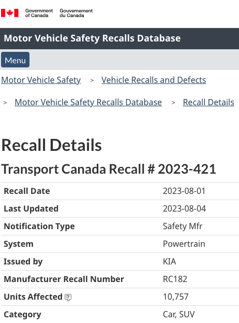Click the Motor Vehicle Safety Recalls Database banner title
This screenshot has width=239, height=323.
click(x=92, y=38)
